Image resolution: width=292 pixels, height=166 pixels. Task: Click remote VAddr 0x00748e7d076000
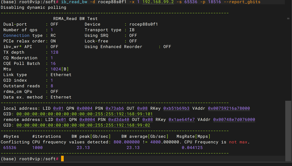(234, 120)
